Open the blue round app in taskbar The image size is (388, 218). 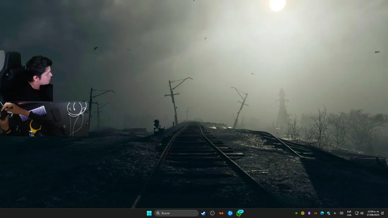(230, 213)
